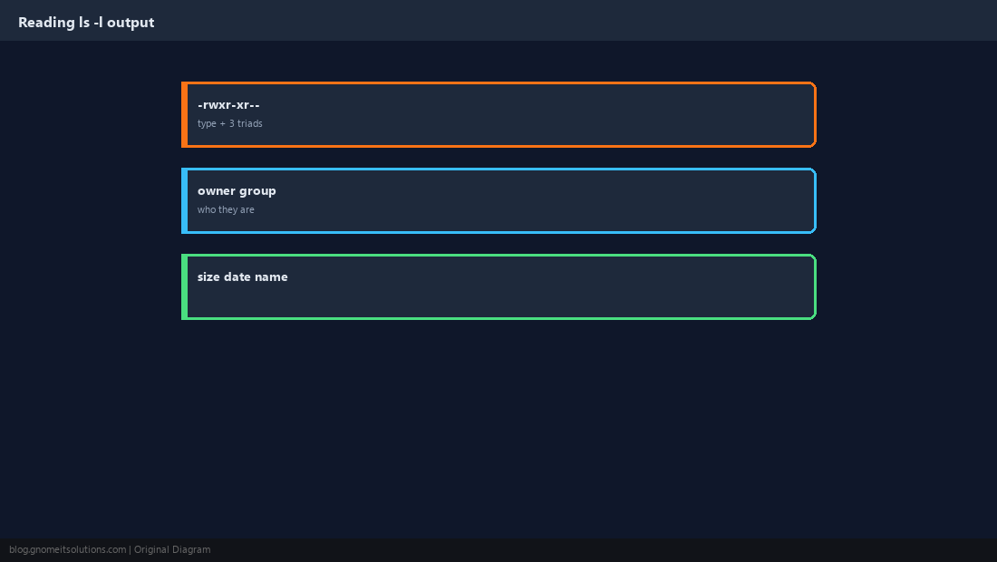Viewport: 997px width, 562px height.
Task: Click the "Original Diagram" footer text
Action: coord(172,549)
